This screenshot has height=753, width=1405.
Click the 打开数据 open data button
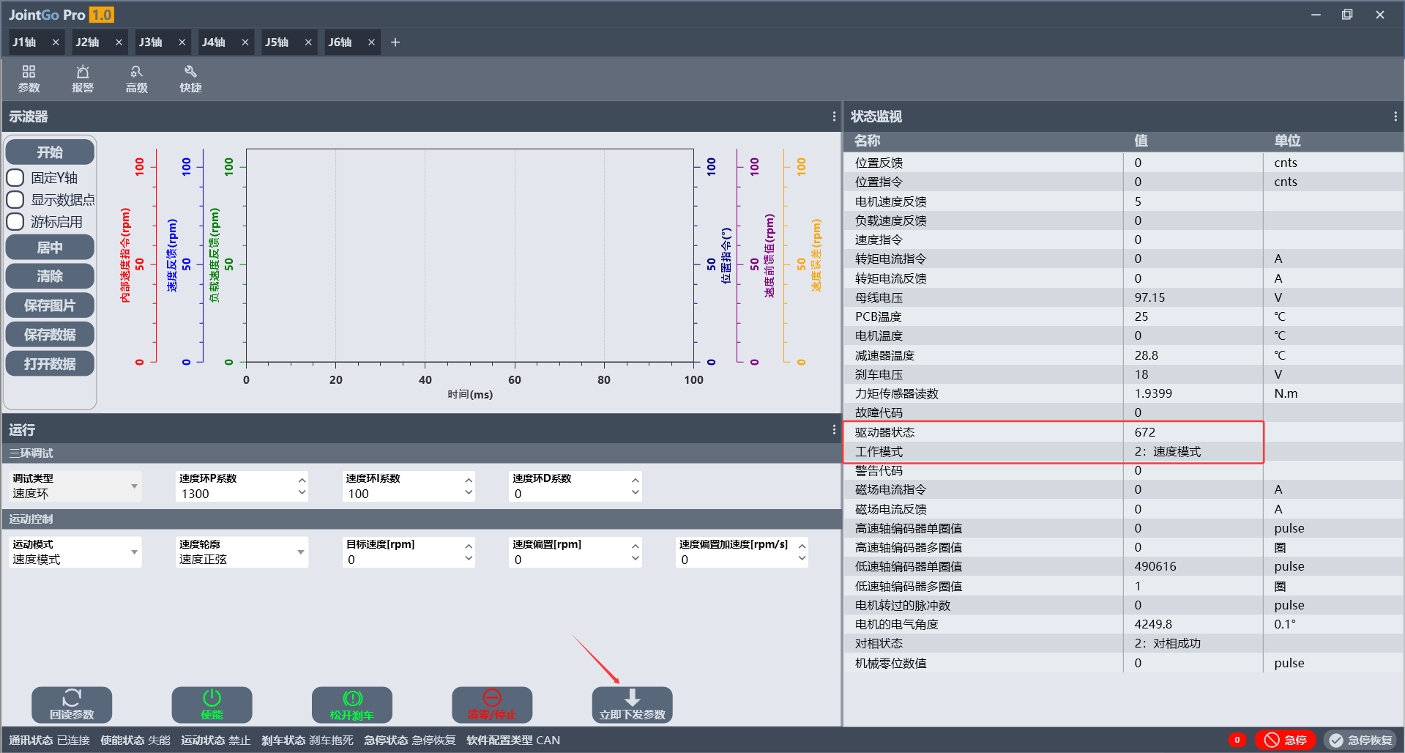click(x=50, y=363)
